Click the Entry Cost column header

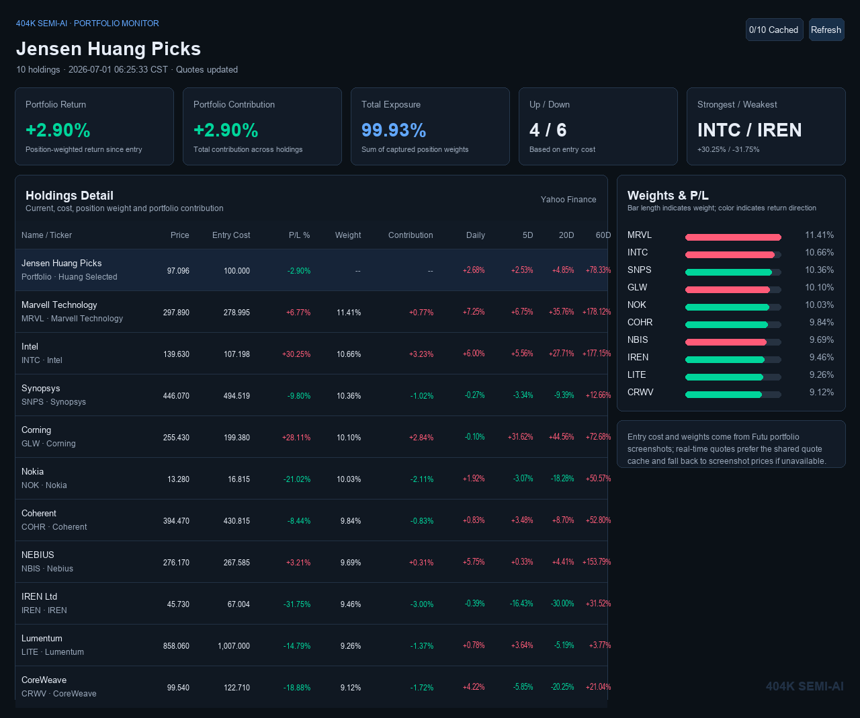pyautogui.click(x=231, y=235)
